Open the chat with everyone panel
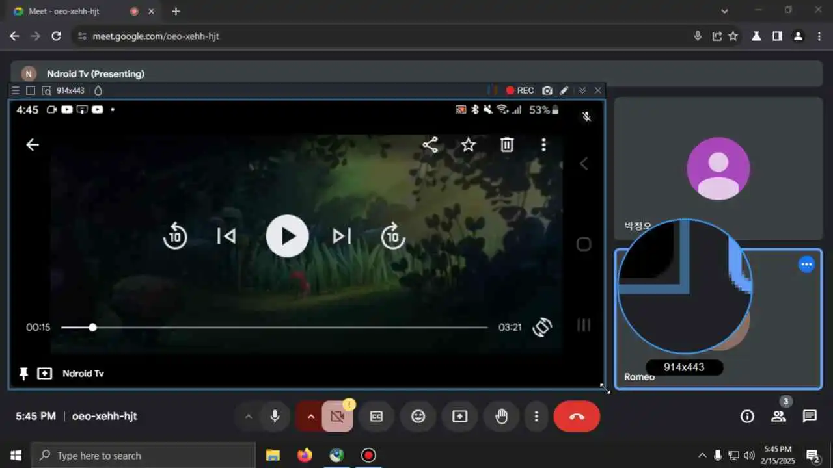Viewport: 833px width, 468px height. (x=810, y=417)
